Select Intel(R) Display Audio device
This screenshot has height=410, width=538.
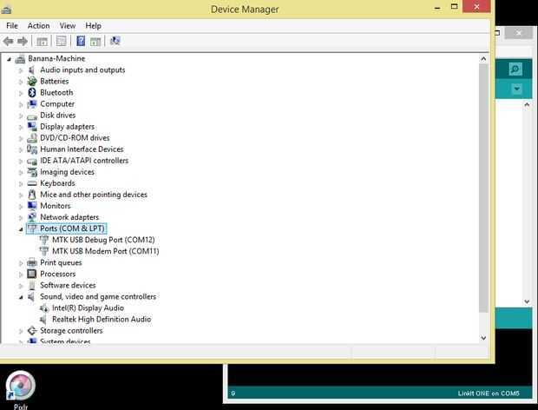click(88, 308)
